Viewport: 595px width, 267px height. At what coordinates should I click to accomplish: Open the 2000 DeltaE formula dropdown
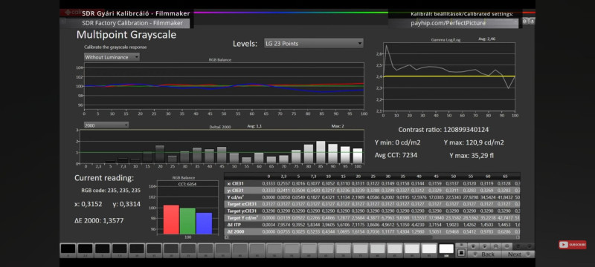pyautogui.click(x=106, y=125)
